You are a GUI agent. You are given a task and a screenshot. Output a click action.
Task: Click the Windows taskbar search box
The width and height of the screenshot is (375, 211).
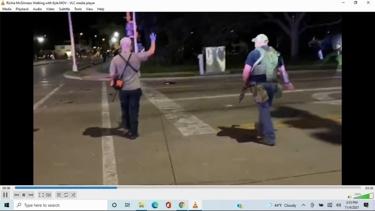pos(61,205)
